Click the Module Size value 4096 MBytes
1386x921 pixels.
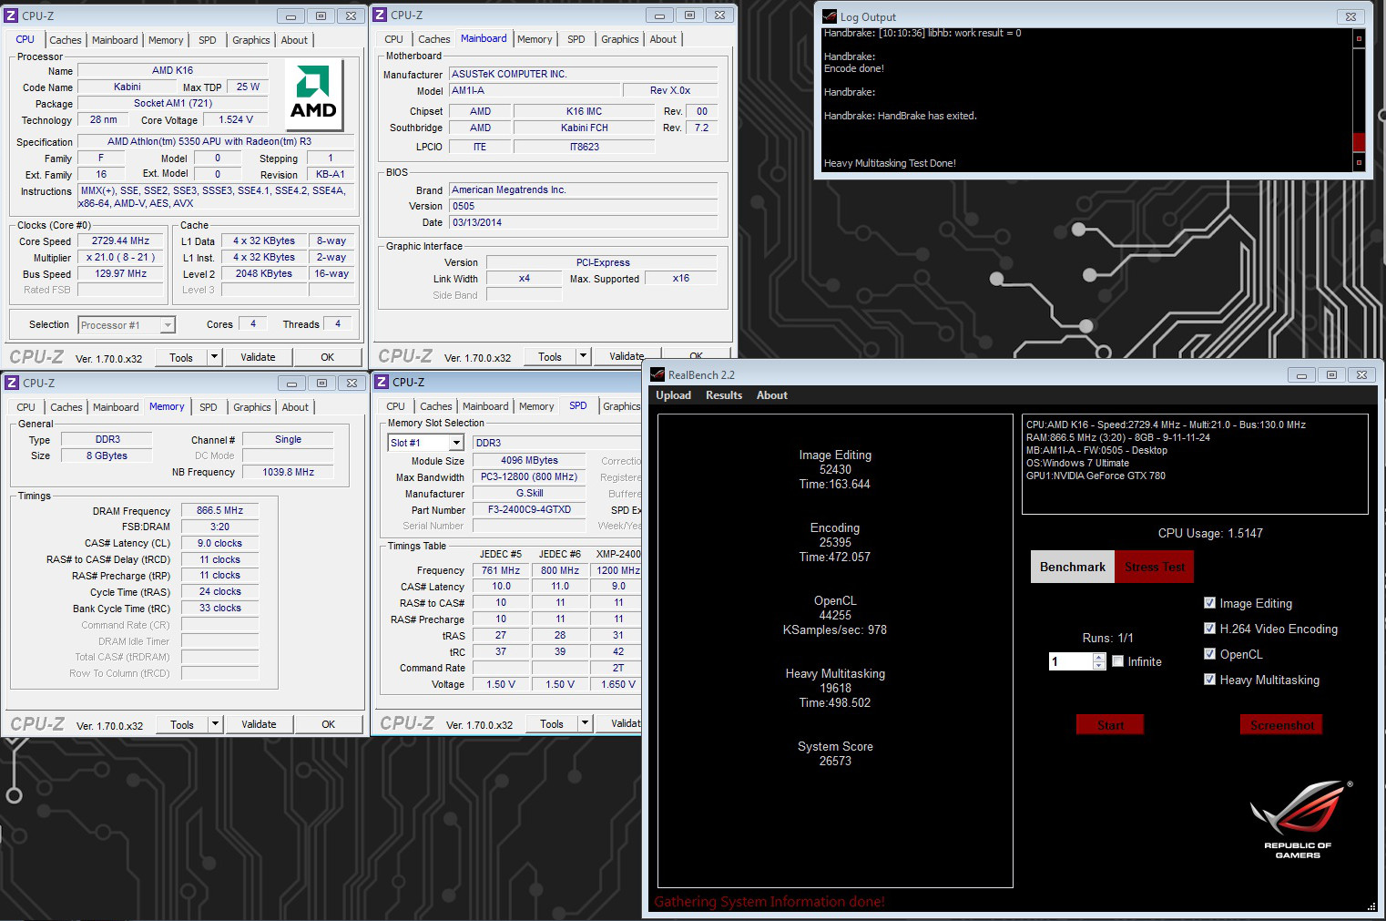[529, 460]
